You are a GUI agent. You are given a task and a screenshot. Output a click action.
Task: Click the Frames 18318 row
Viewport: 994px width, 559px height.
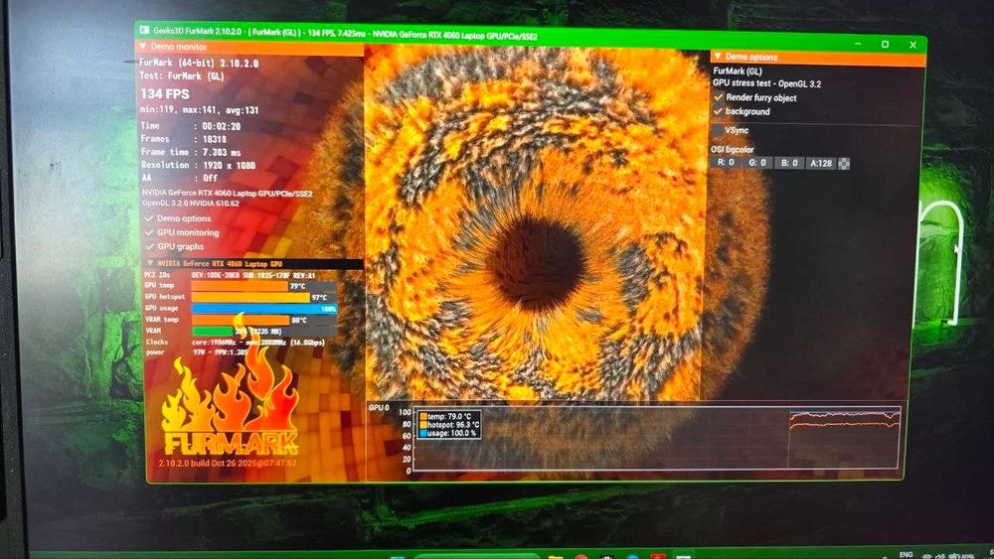tap(183, 139)
